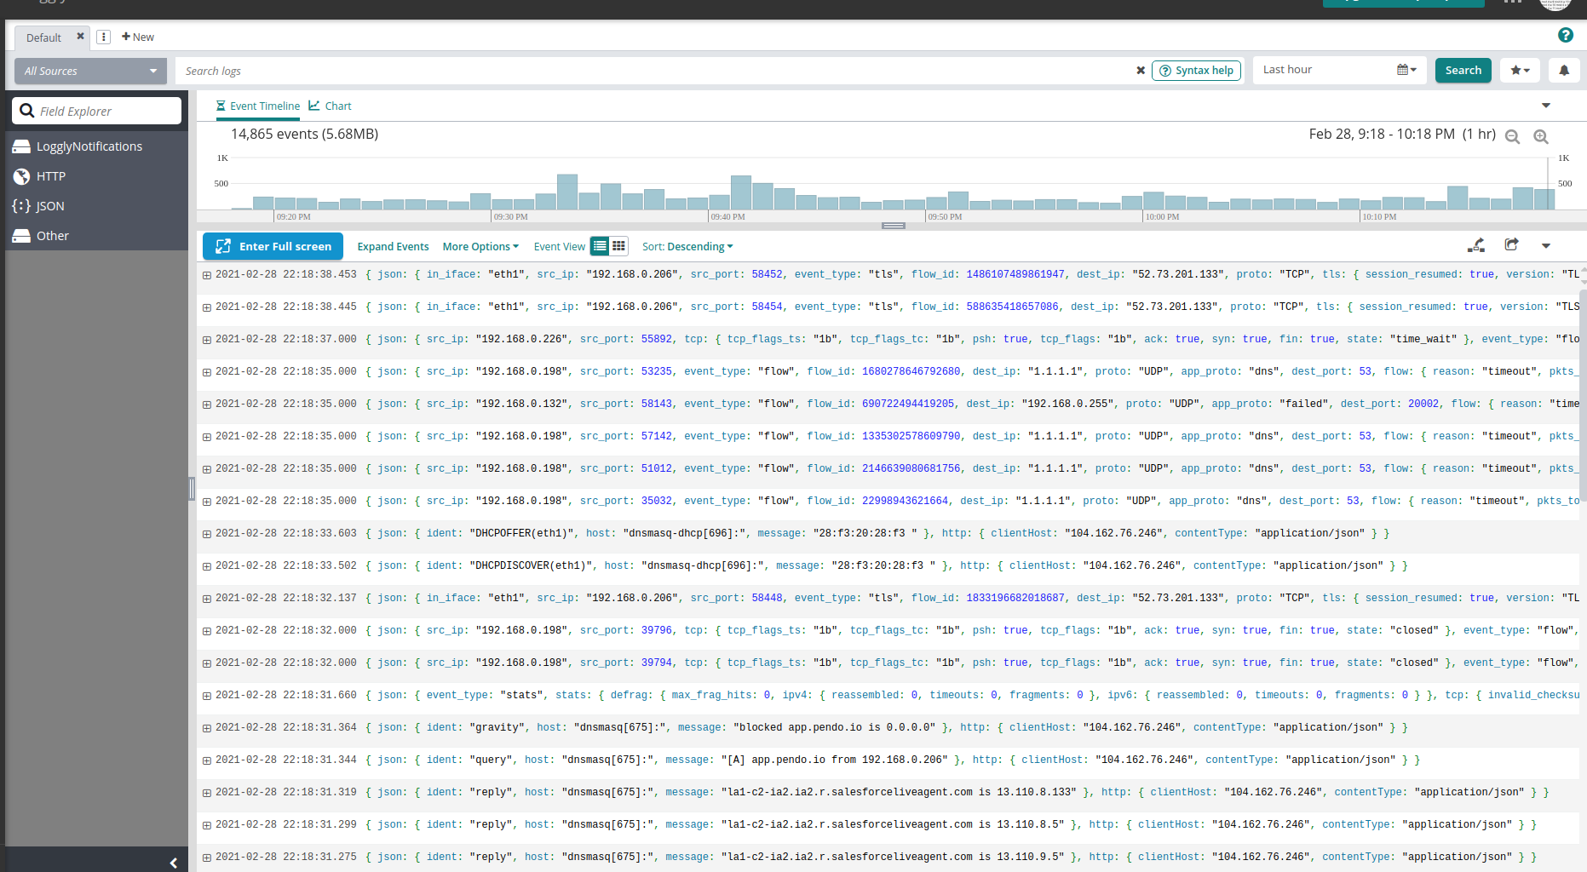This screenshot has width=1587, height=872.
Task: Expand the stats event at 22:18:31.660
Action: coord(207,696)
